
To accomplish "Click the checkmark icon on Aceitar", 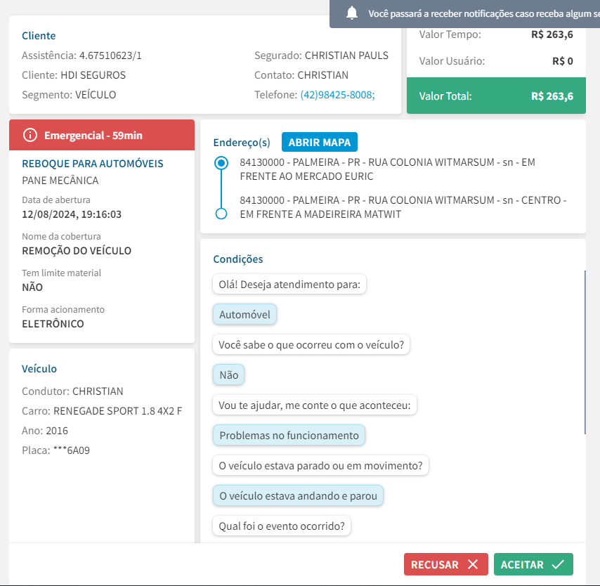I will [x=559, y=564].
